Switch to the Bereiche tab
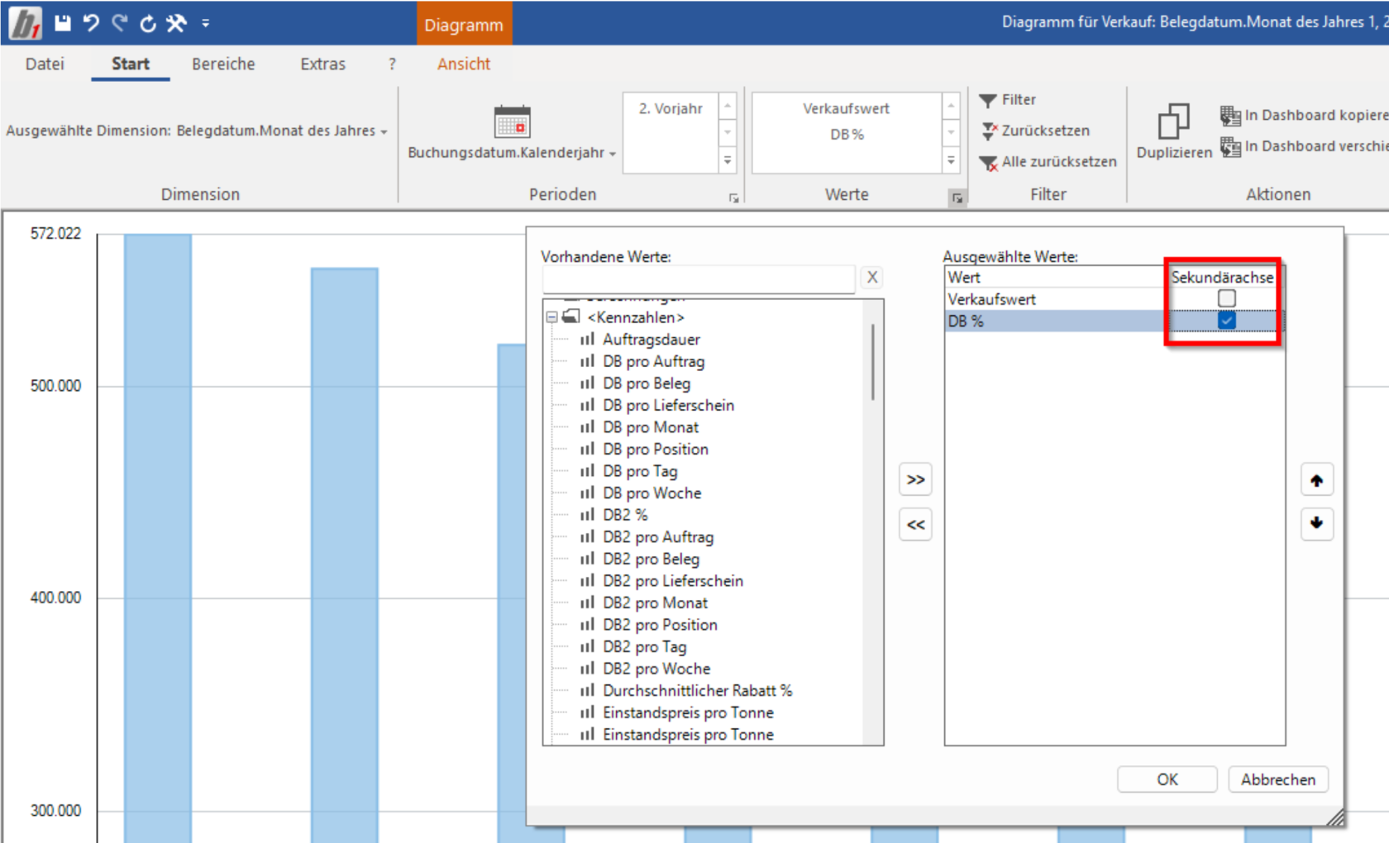The height and width of the screenshot is (843, 1389). click(223, 64)
